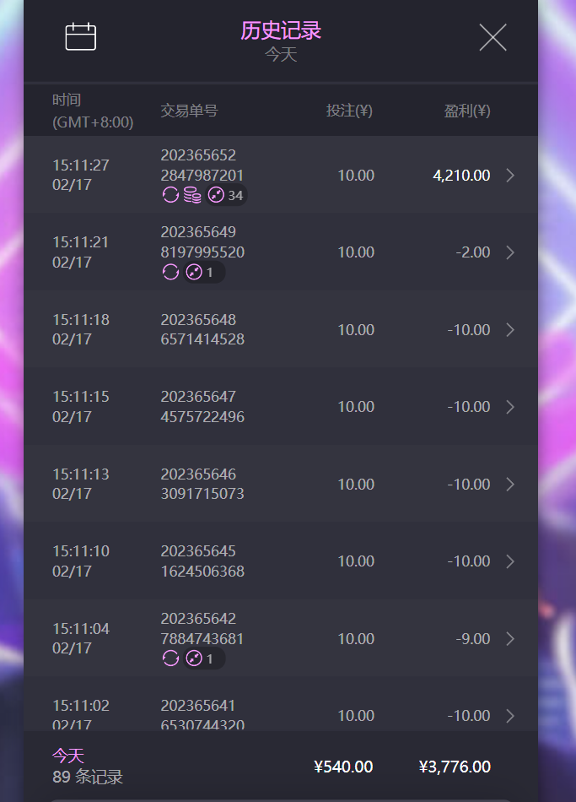Close the 历史记录 panel
The width and height of the screenshot is (576, 802).
pos(493,37)
